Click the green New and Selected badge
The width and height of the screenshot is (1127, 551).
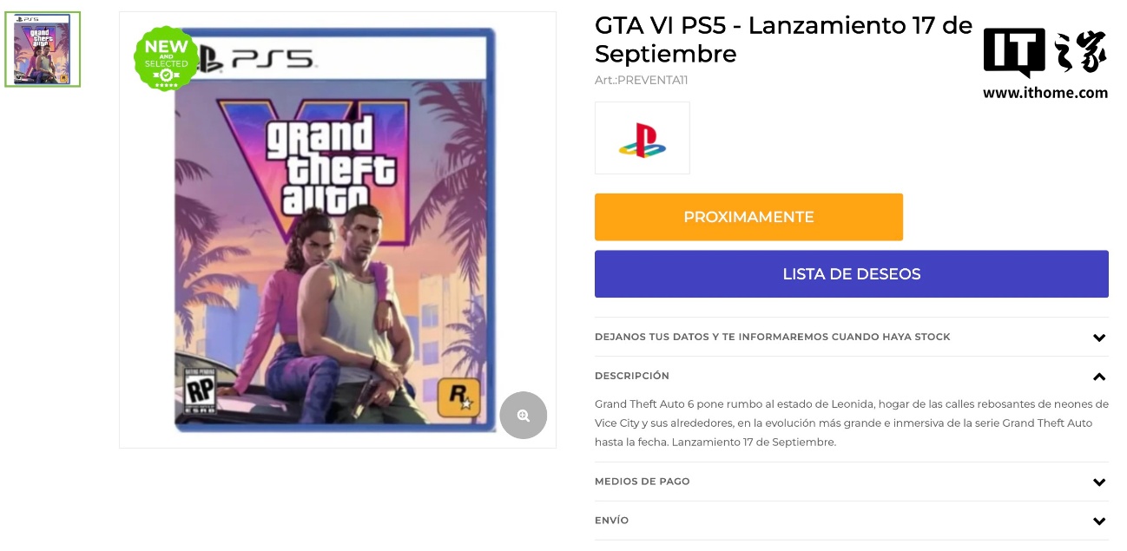[166, 58]
